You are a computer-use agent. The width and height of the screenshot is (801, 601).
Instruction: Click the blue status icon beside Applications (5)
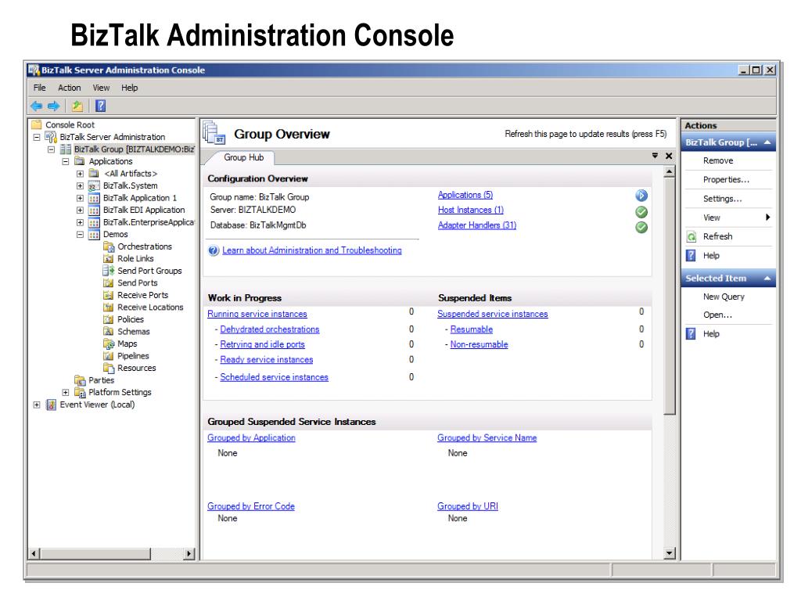641,196
